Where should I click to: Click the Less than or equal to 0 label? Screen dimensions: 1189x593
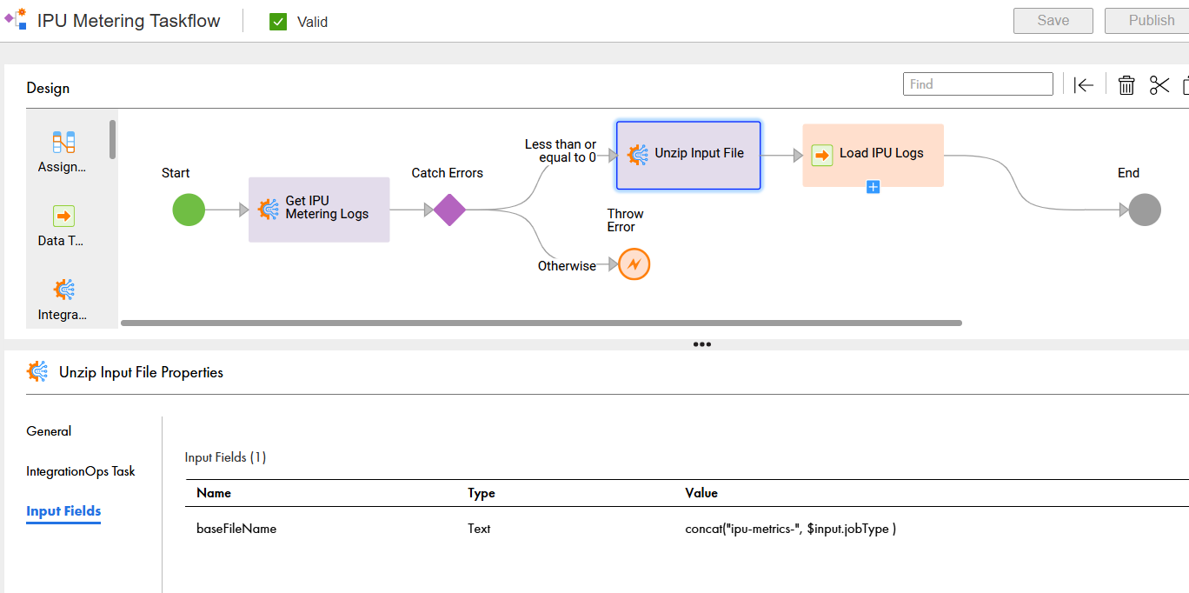(x=561, y=151)
